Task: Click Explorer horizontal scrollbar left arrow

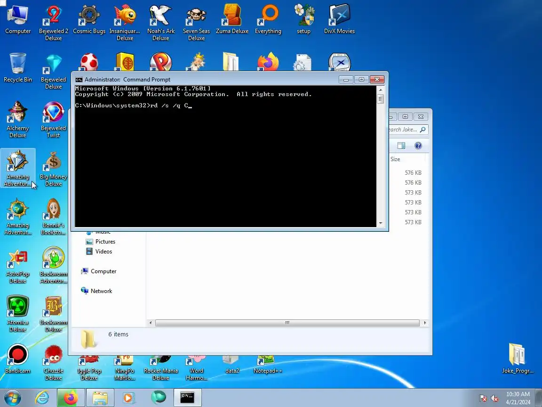Action: [151, 323]
